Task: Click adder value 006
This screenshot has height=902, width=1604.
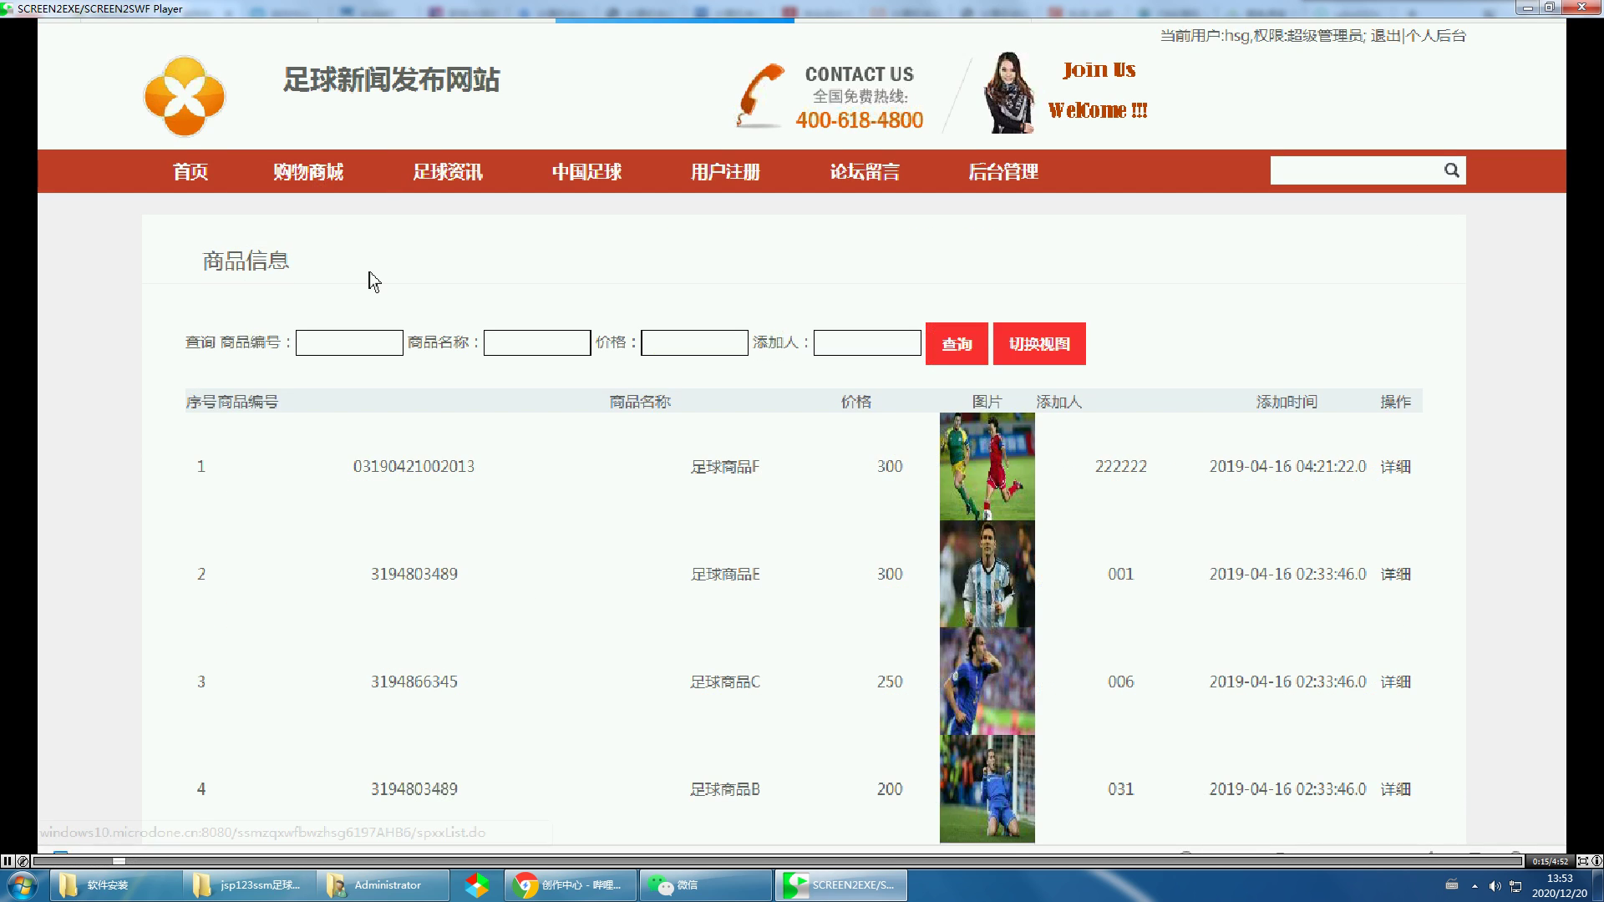Action: (1120, 682)
